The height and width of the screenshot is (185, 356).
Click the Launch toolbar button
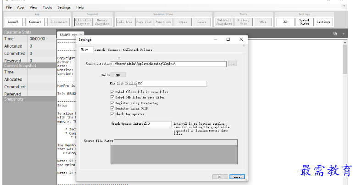(x=13, y=22)
